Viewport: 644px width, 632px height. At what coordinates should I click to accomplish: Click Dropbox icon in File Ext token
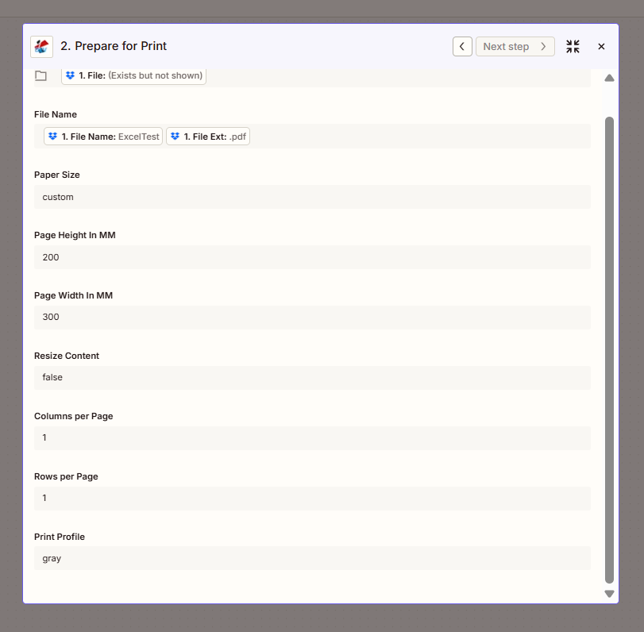[175, 137]
